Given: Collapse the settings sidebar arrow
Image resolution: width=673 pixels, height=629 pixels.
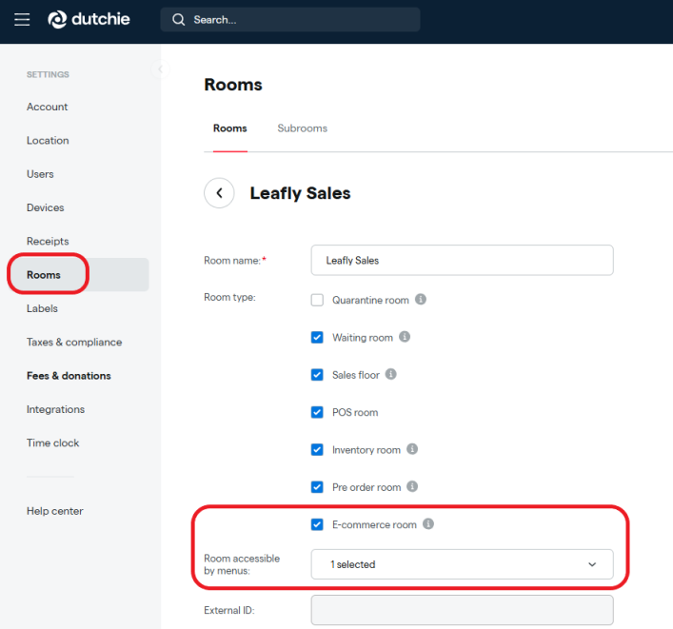Looking at the screenshot, I should click(x=161, y=69).
